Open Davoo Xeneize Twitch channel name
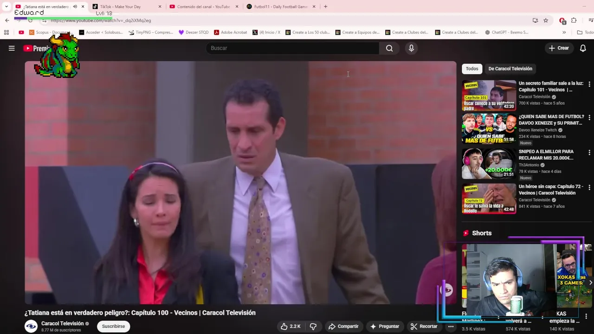594x334 pixels. (538, 130)
